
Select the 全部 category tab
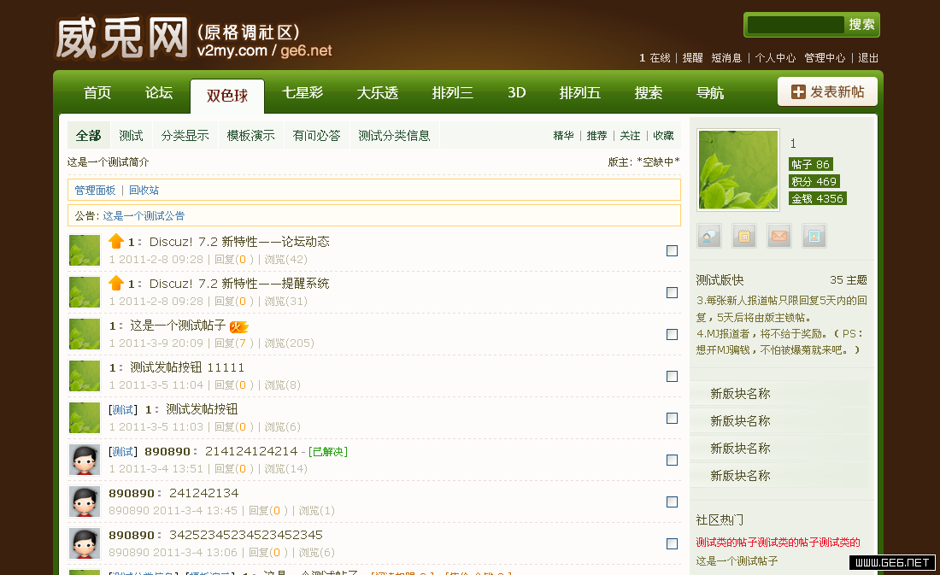pos(88,136)
